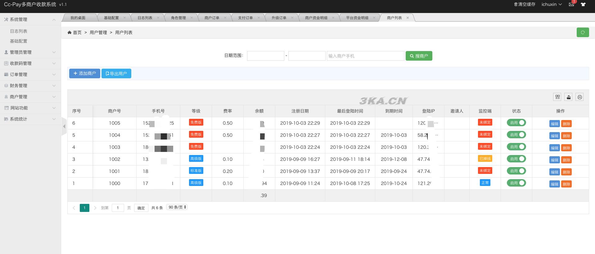Close the 升级订单 tab
Screen dimensions: 595x254
(x=292, y=18)
